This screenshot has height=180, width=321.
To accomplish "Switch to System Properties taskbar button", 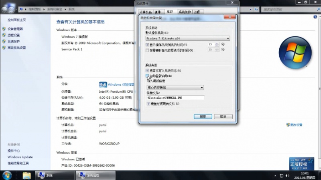I will coord(95,175).
